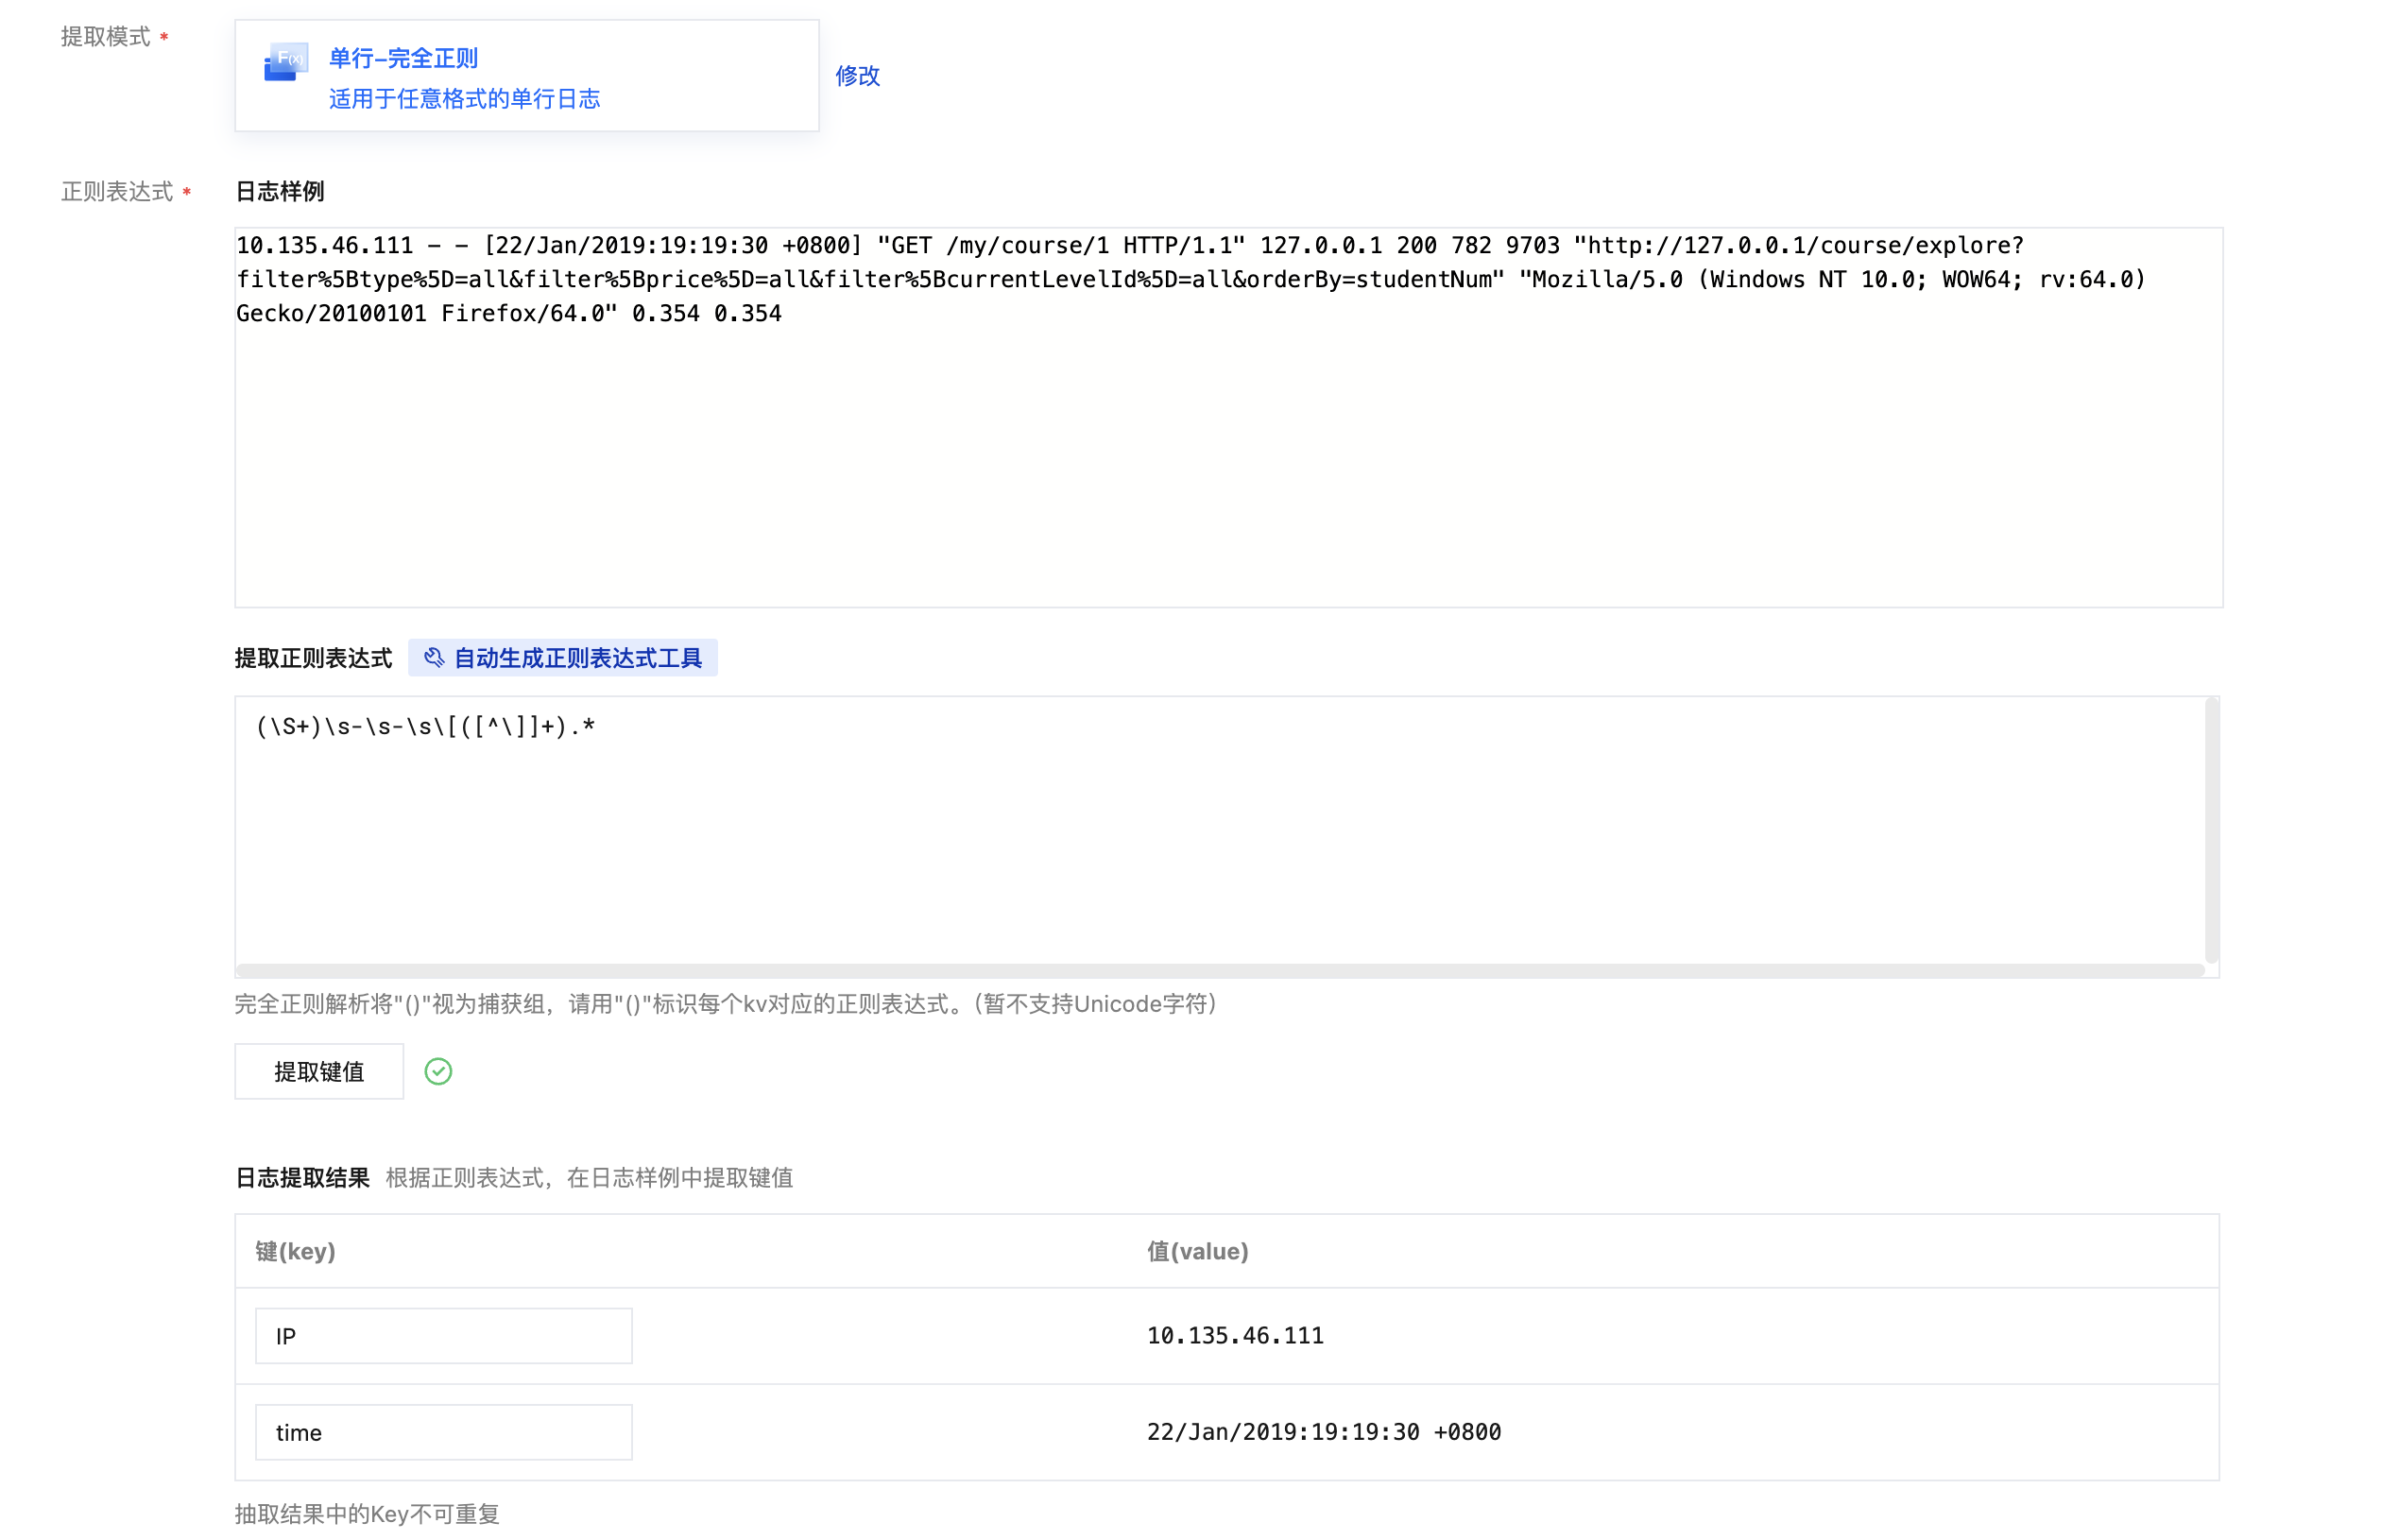
Task: Click the green checkmark success icon
Action: pyautogui.click(x=438, y=1072)
